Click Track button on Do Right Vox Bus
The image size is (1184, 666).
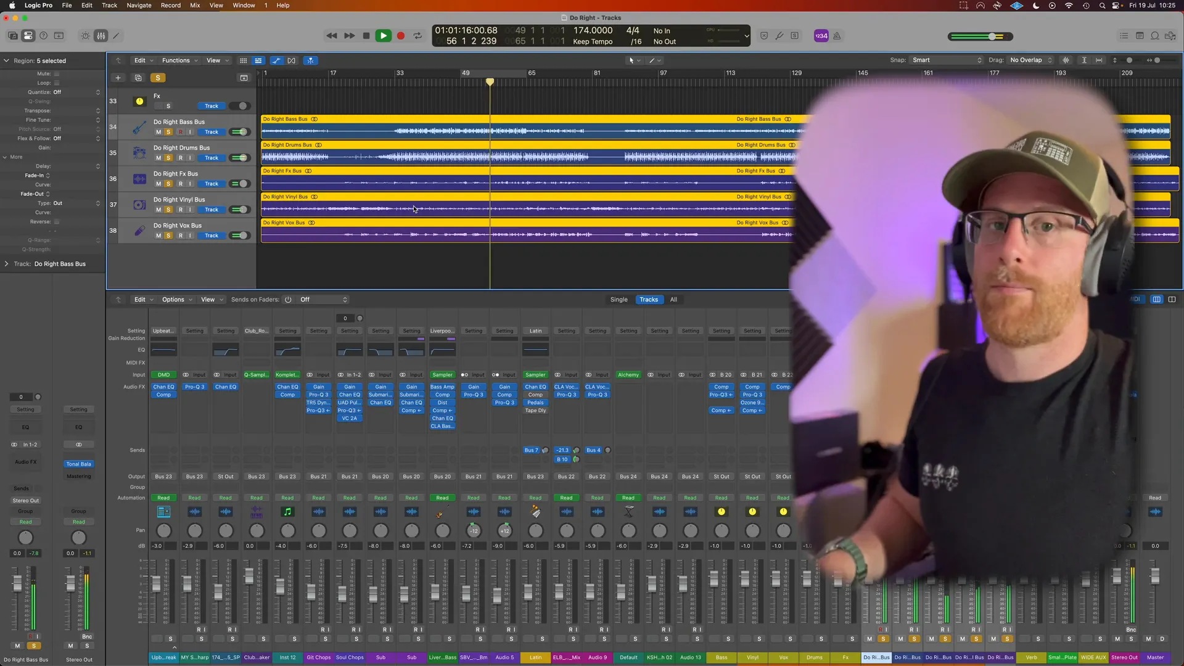pos(212,236)
